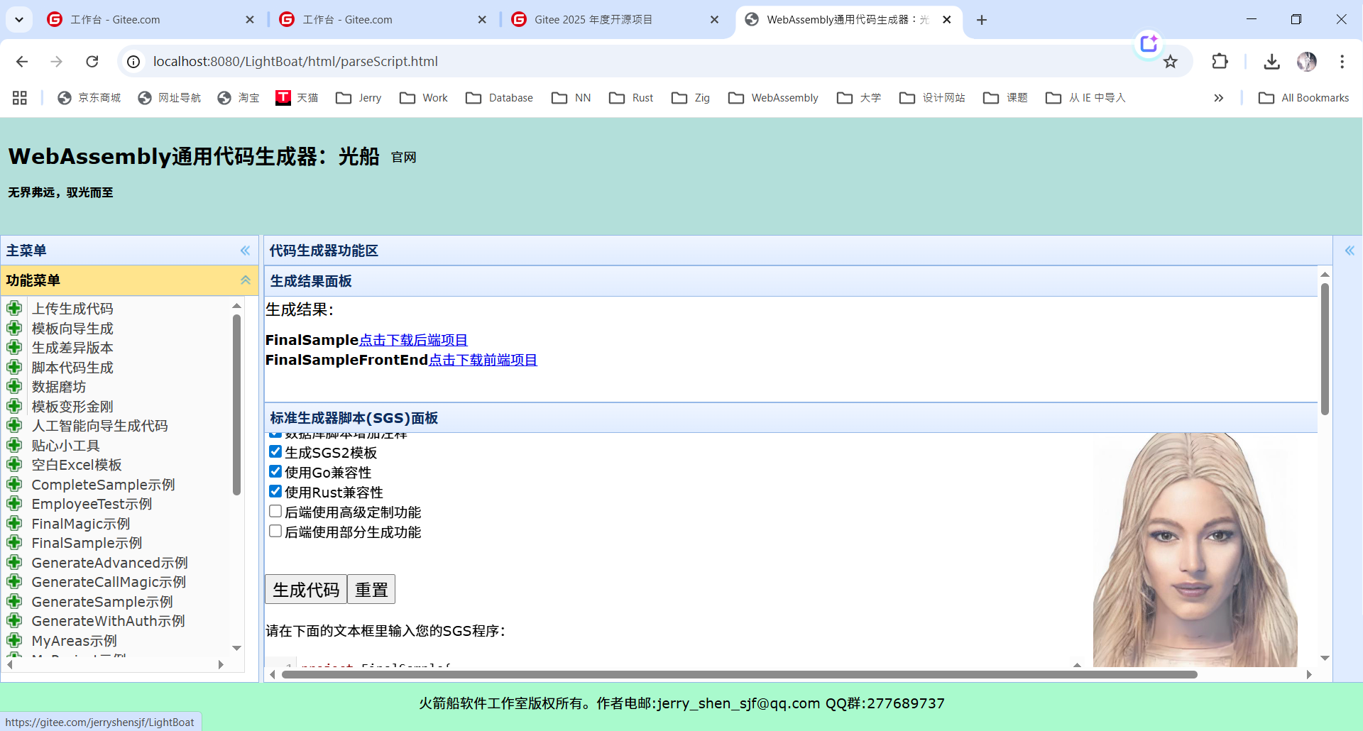
Task: Open the browser downloads icon
Action: pos(1271,62)
